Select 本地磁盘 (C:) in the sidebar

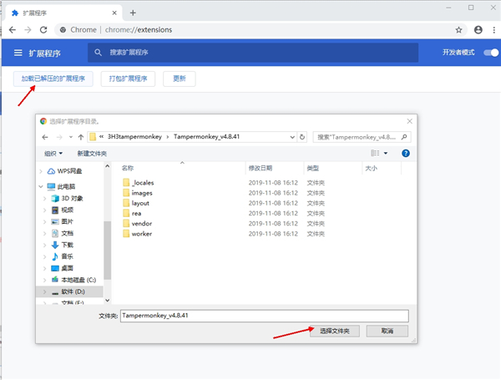[78, 280]
